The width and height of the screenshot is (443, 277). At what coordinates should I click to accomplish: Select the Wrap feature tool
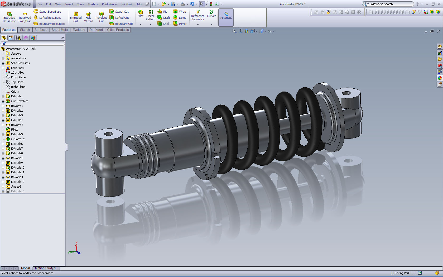coord(180,12)
